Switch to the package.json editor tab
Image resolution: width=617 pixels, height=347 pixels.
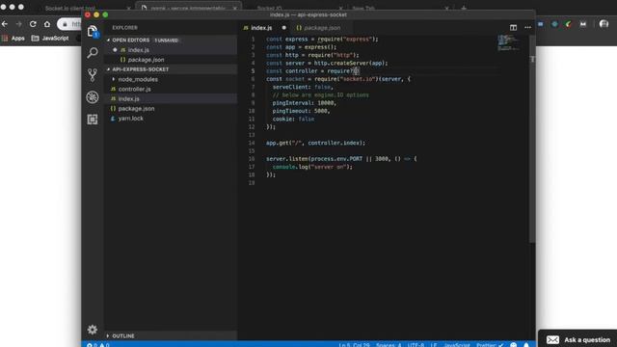click(x=321, y=28)
